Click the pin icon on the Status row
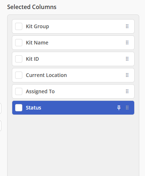Screen dimensions: 145x176 [119, 108]
